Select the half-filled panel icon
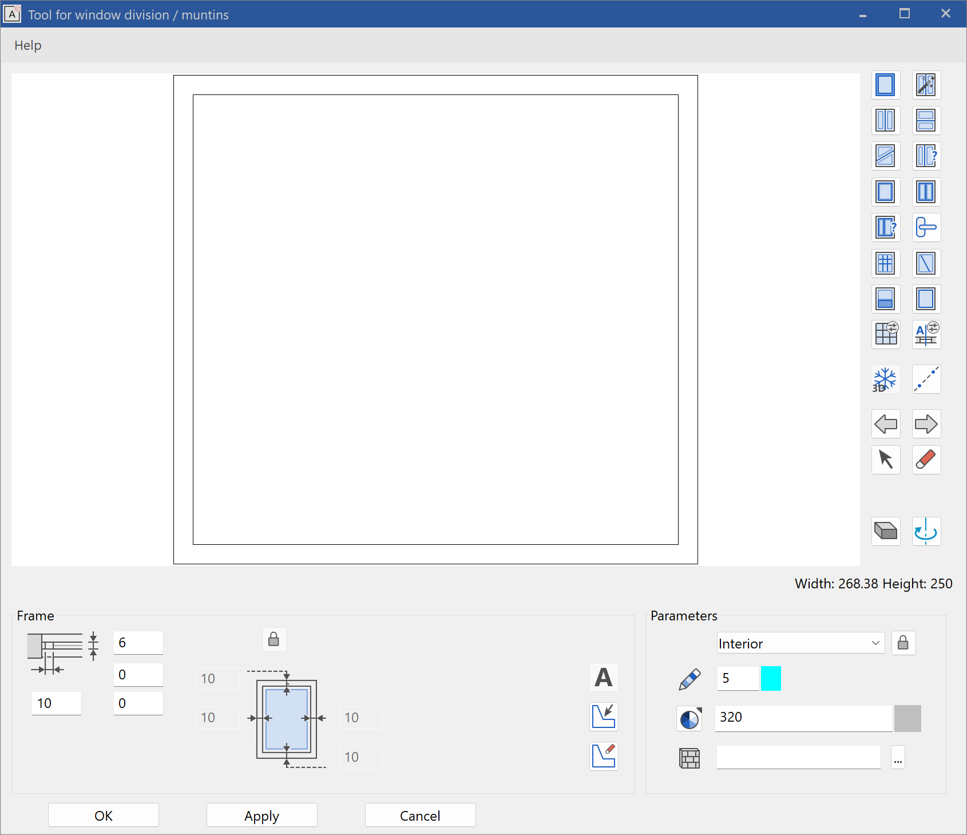 (x=886, y=299)
